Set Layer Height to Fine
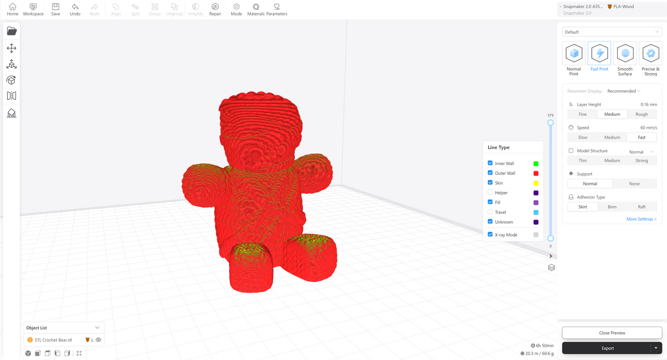This screenshot has height=360, width=667. [x=583, y=114]
